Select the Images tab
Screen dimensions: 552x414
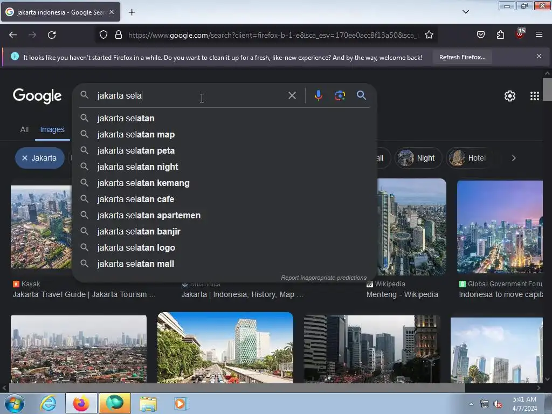(52, 129)
